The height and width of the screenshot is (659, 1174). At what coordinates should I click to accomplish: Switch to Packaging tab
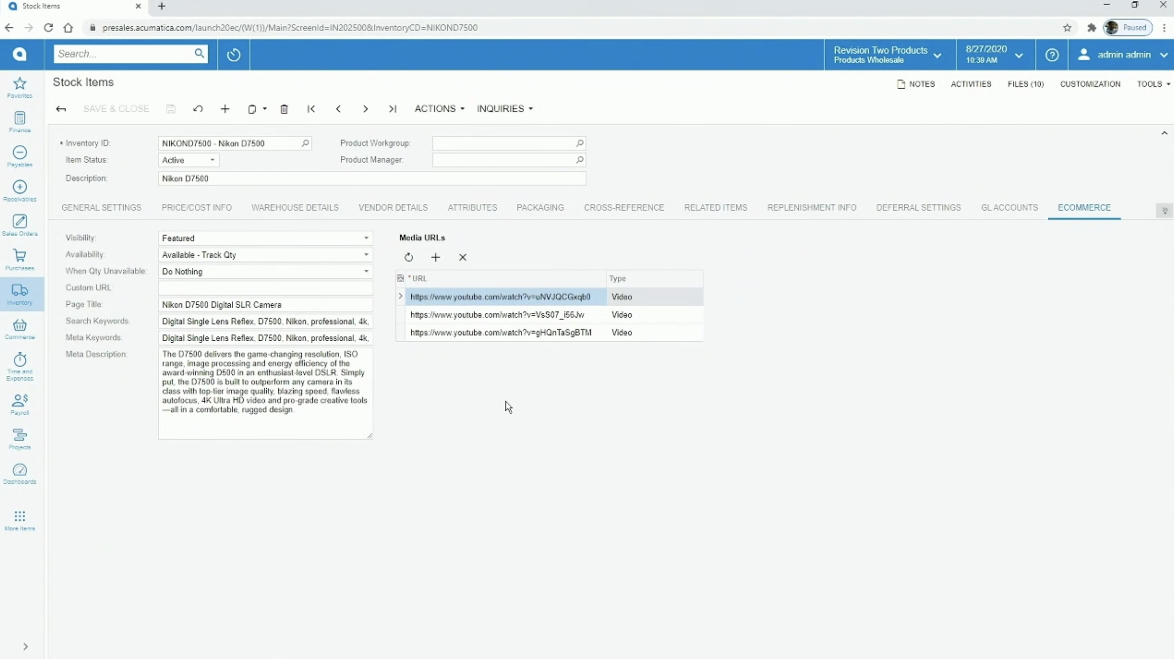540,208
